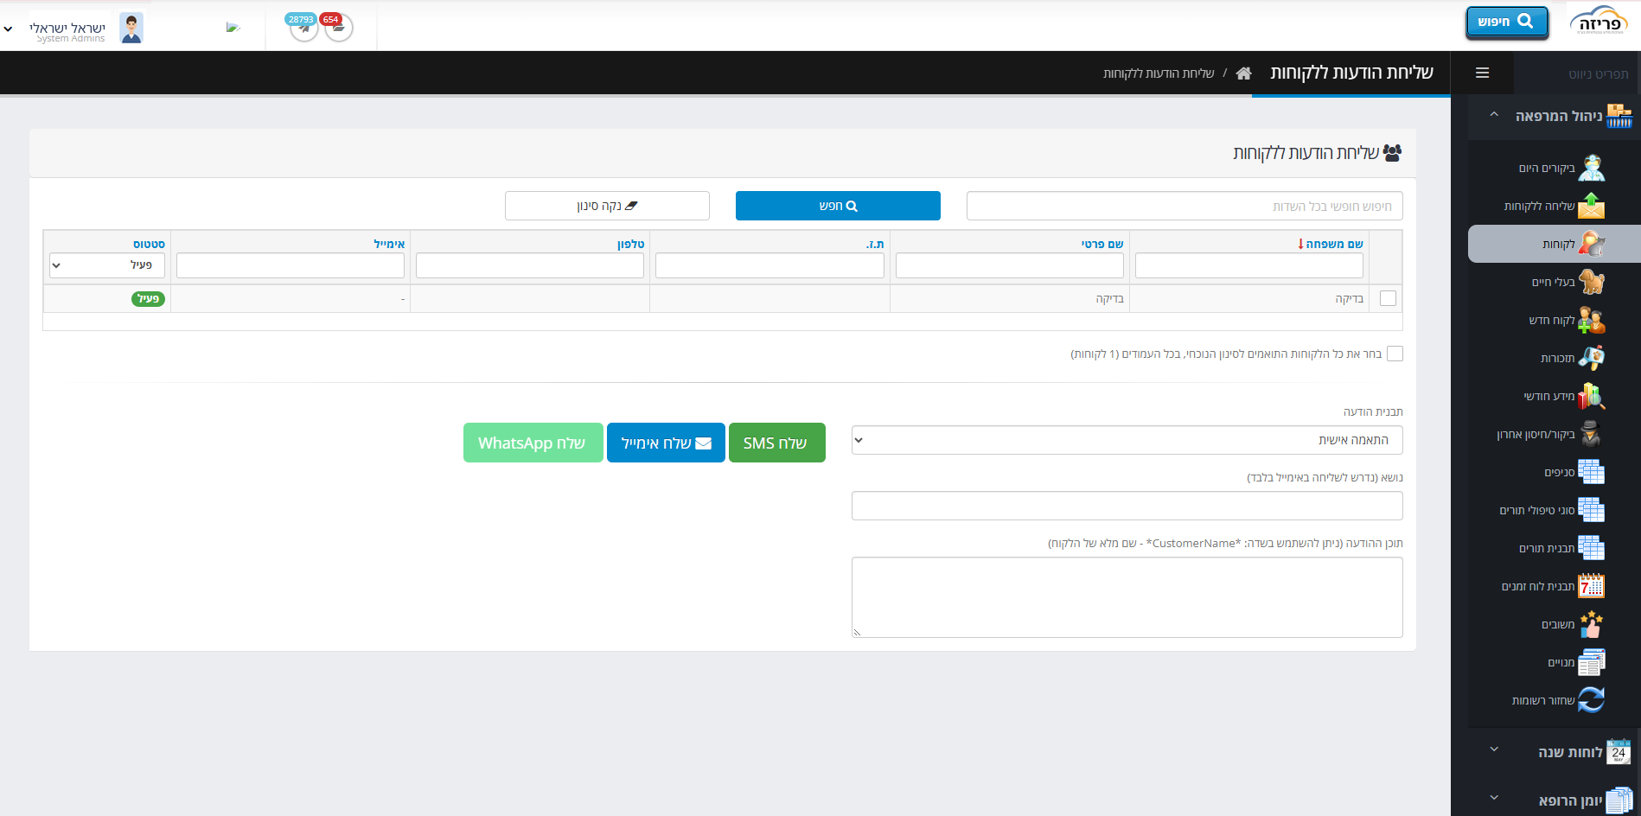Click the phone (טלפון) filter input

pyautogui.click(x=530, y=265)
